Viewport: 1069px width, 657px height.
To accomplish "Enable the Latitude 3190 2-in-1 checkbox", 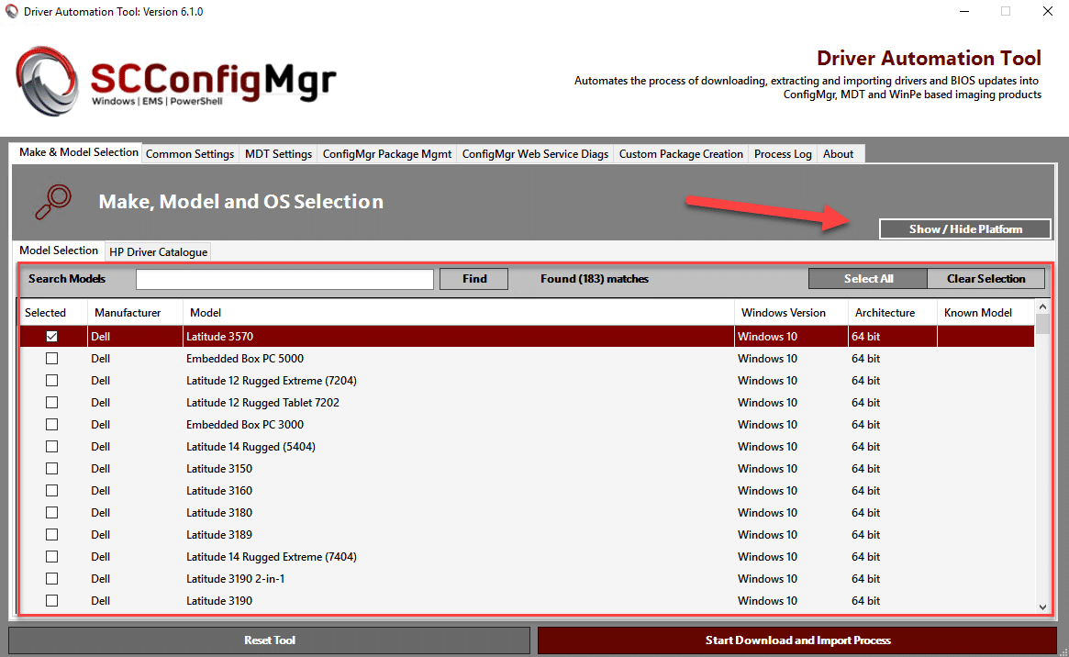I will pos(51,578).
